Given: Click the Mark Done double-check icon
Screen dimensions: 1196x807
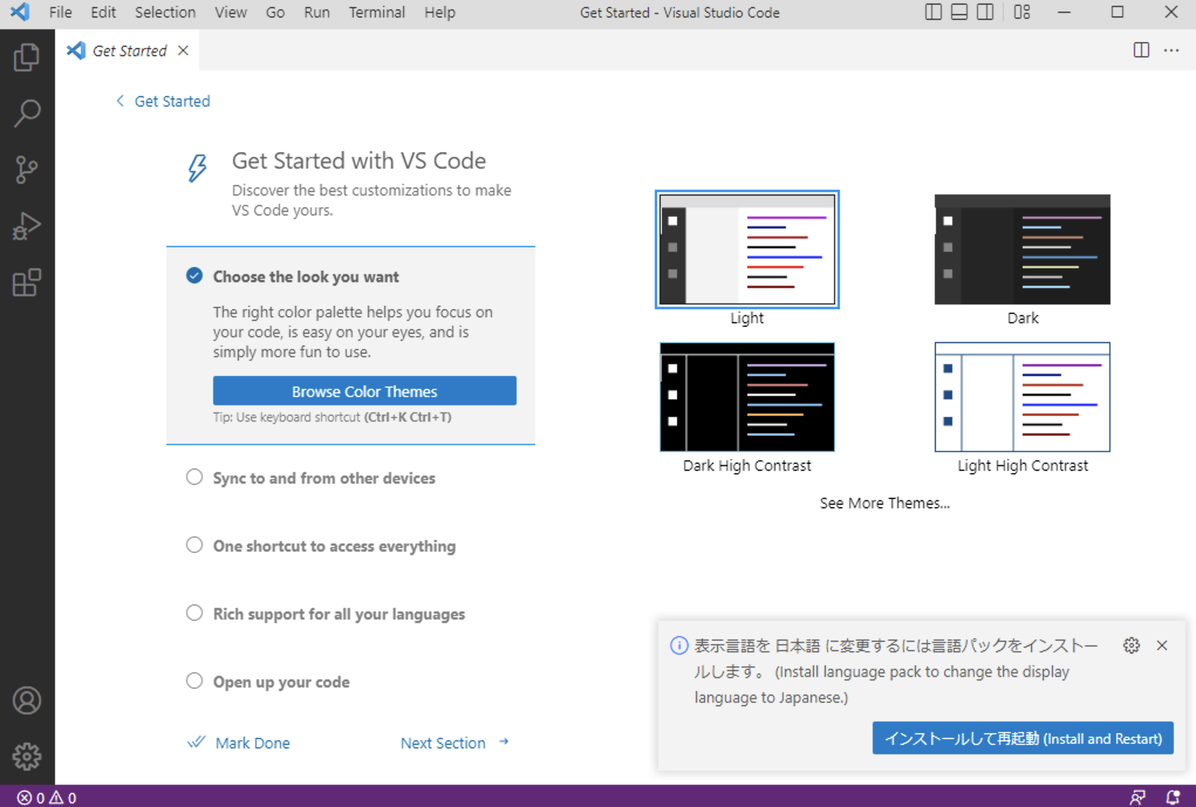Looking at the screenshot, I should (x=196, y=742).
